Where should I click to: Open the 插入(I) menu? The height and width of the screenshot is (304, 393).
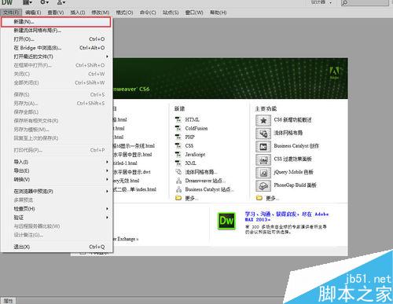pyautogui.click(x=78, y=13)
